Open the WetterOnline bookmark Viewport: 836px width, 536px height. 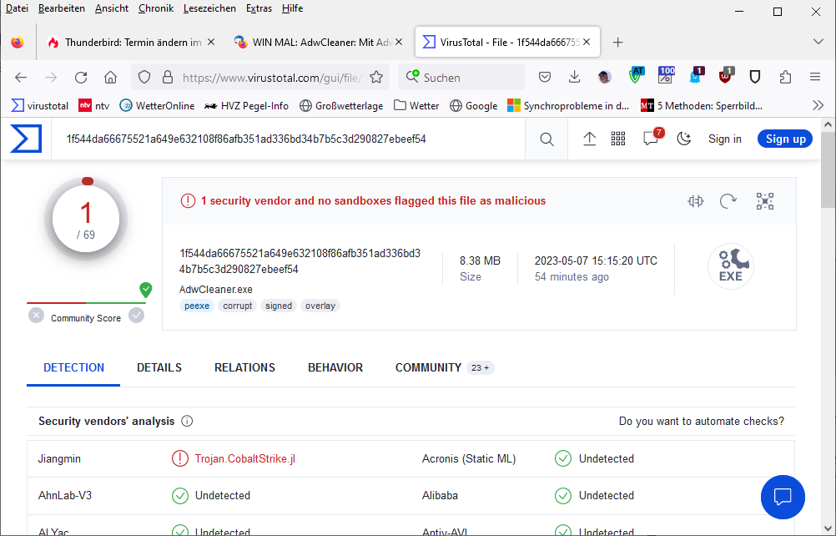pos(157,105)
